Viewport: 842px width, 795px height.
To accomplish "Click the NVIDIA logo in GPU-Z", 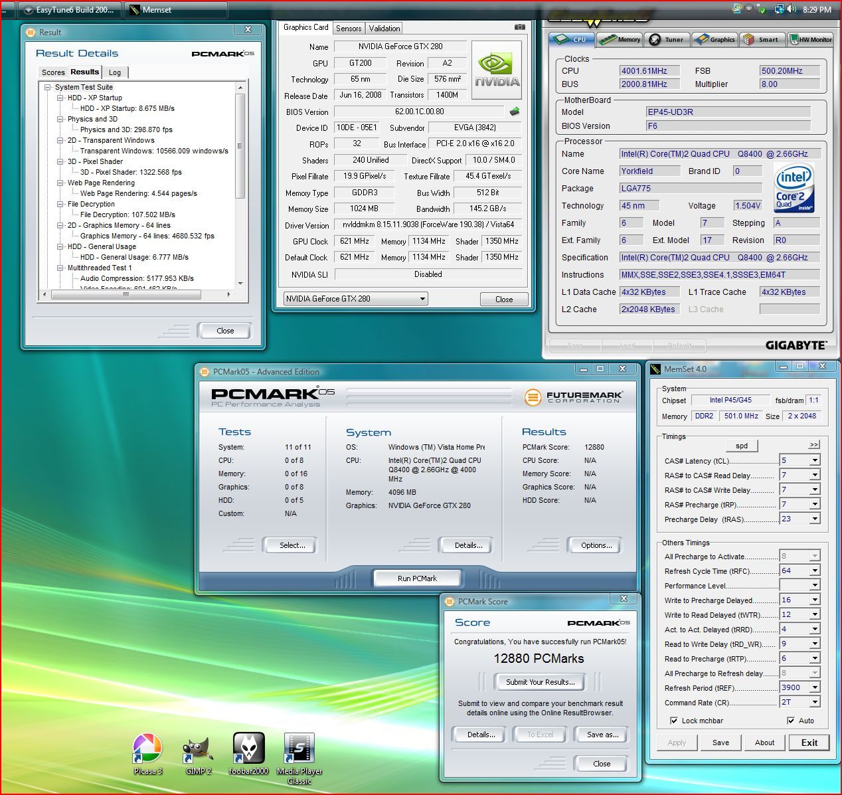I will (x=496, y=70).
